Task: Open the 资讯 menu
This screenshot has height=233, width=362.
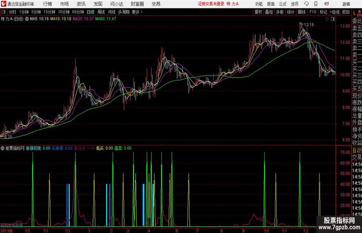Action: point(81,4)
